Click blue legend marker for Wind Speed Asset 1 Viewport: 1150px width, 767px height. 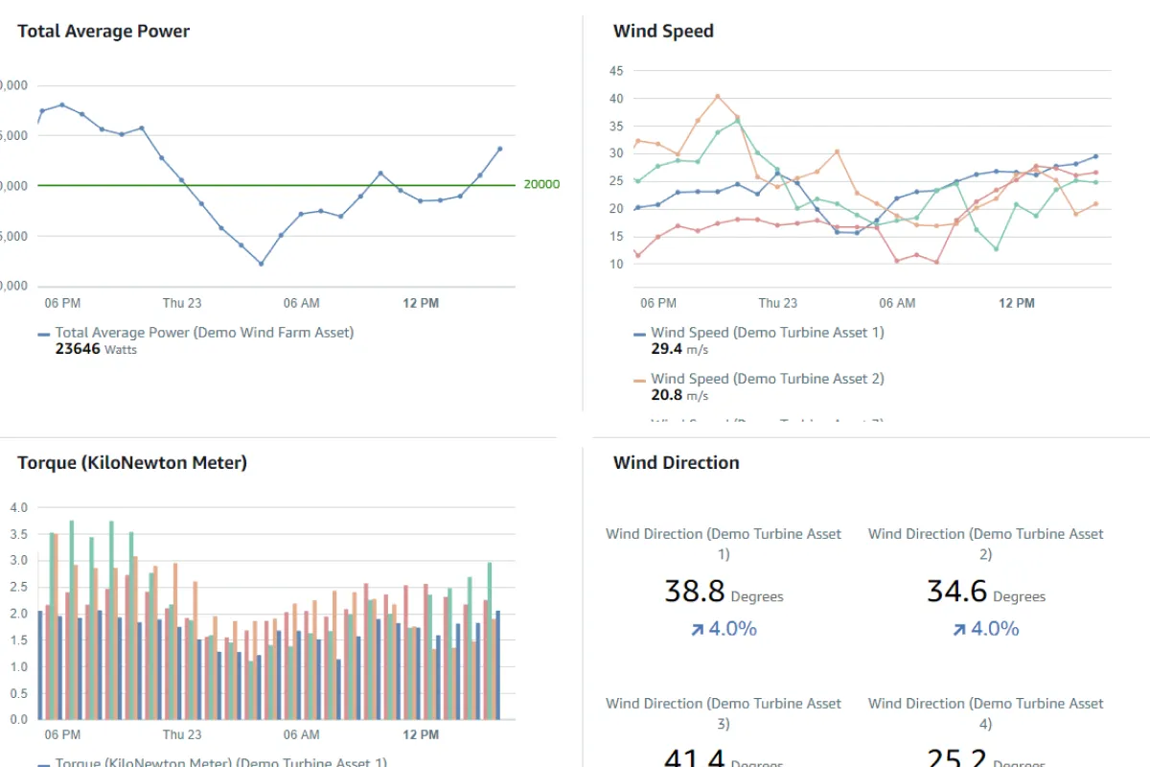(639, 334)
